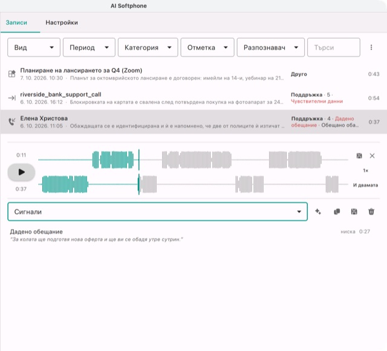This screenshot has height=351, width=387.
Task: Open the three-dot more options menu
Action: coord(371,47)
